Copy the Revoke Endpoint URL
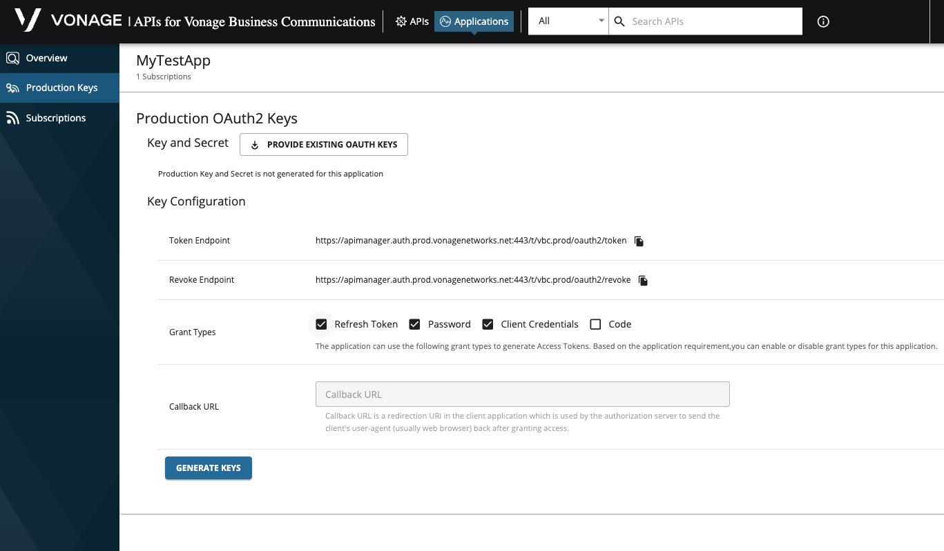This screenshot has height=551, width=944. point(643,280)
